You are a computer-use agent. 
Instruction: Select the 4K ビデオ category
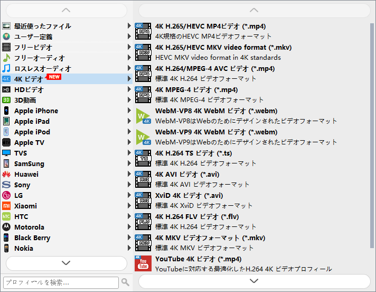tap(67, 79)
